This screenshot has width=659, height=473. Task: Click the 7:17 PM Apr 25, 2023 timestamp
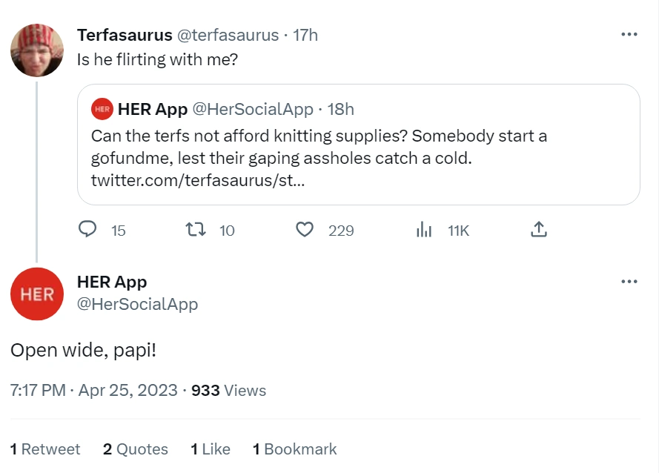(94, 390)
